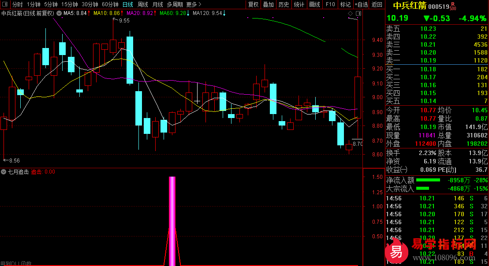Click the 净流入额 green bar
This screenshot has height=266, width=489.
pyautogui.click(x=428, y=180)
